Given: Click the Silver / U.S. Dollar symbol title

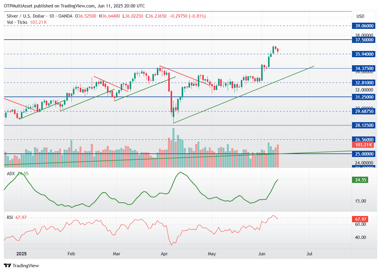Looking at the screenshot, I should [26, 16].
